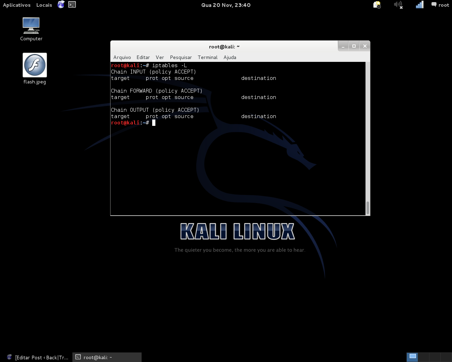Open the root user menu
This screenshot has height=362, width=452.
pyautogui.click(x=440, y=5)
